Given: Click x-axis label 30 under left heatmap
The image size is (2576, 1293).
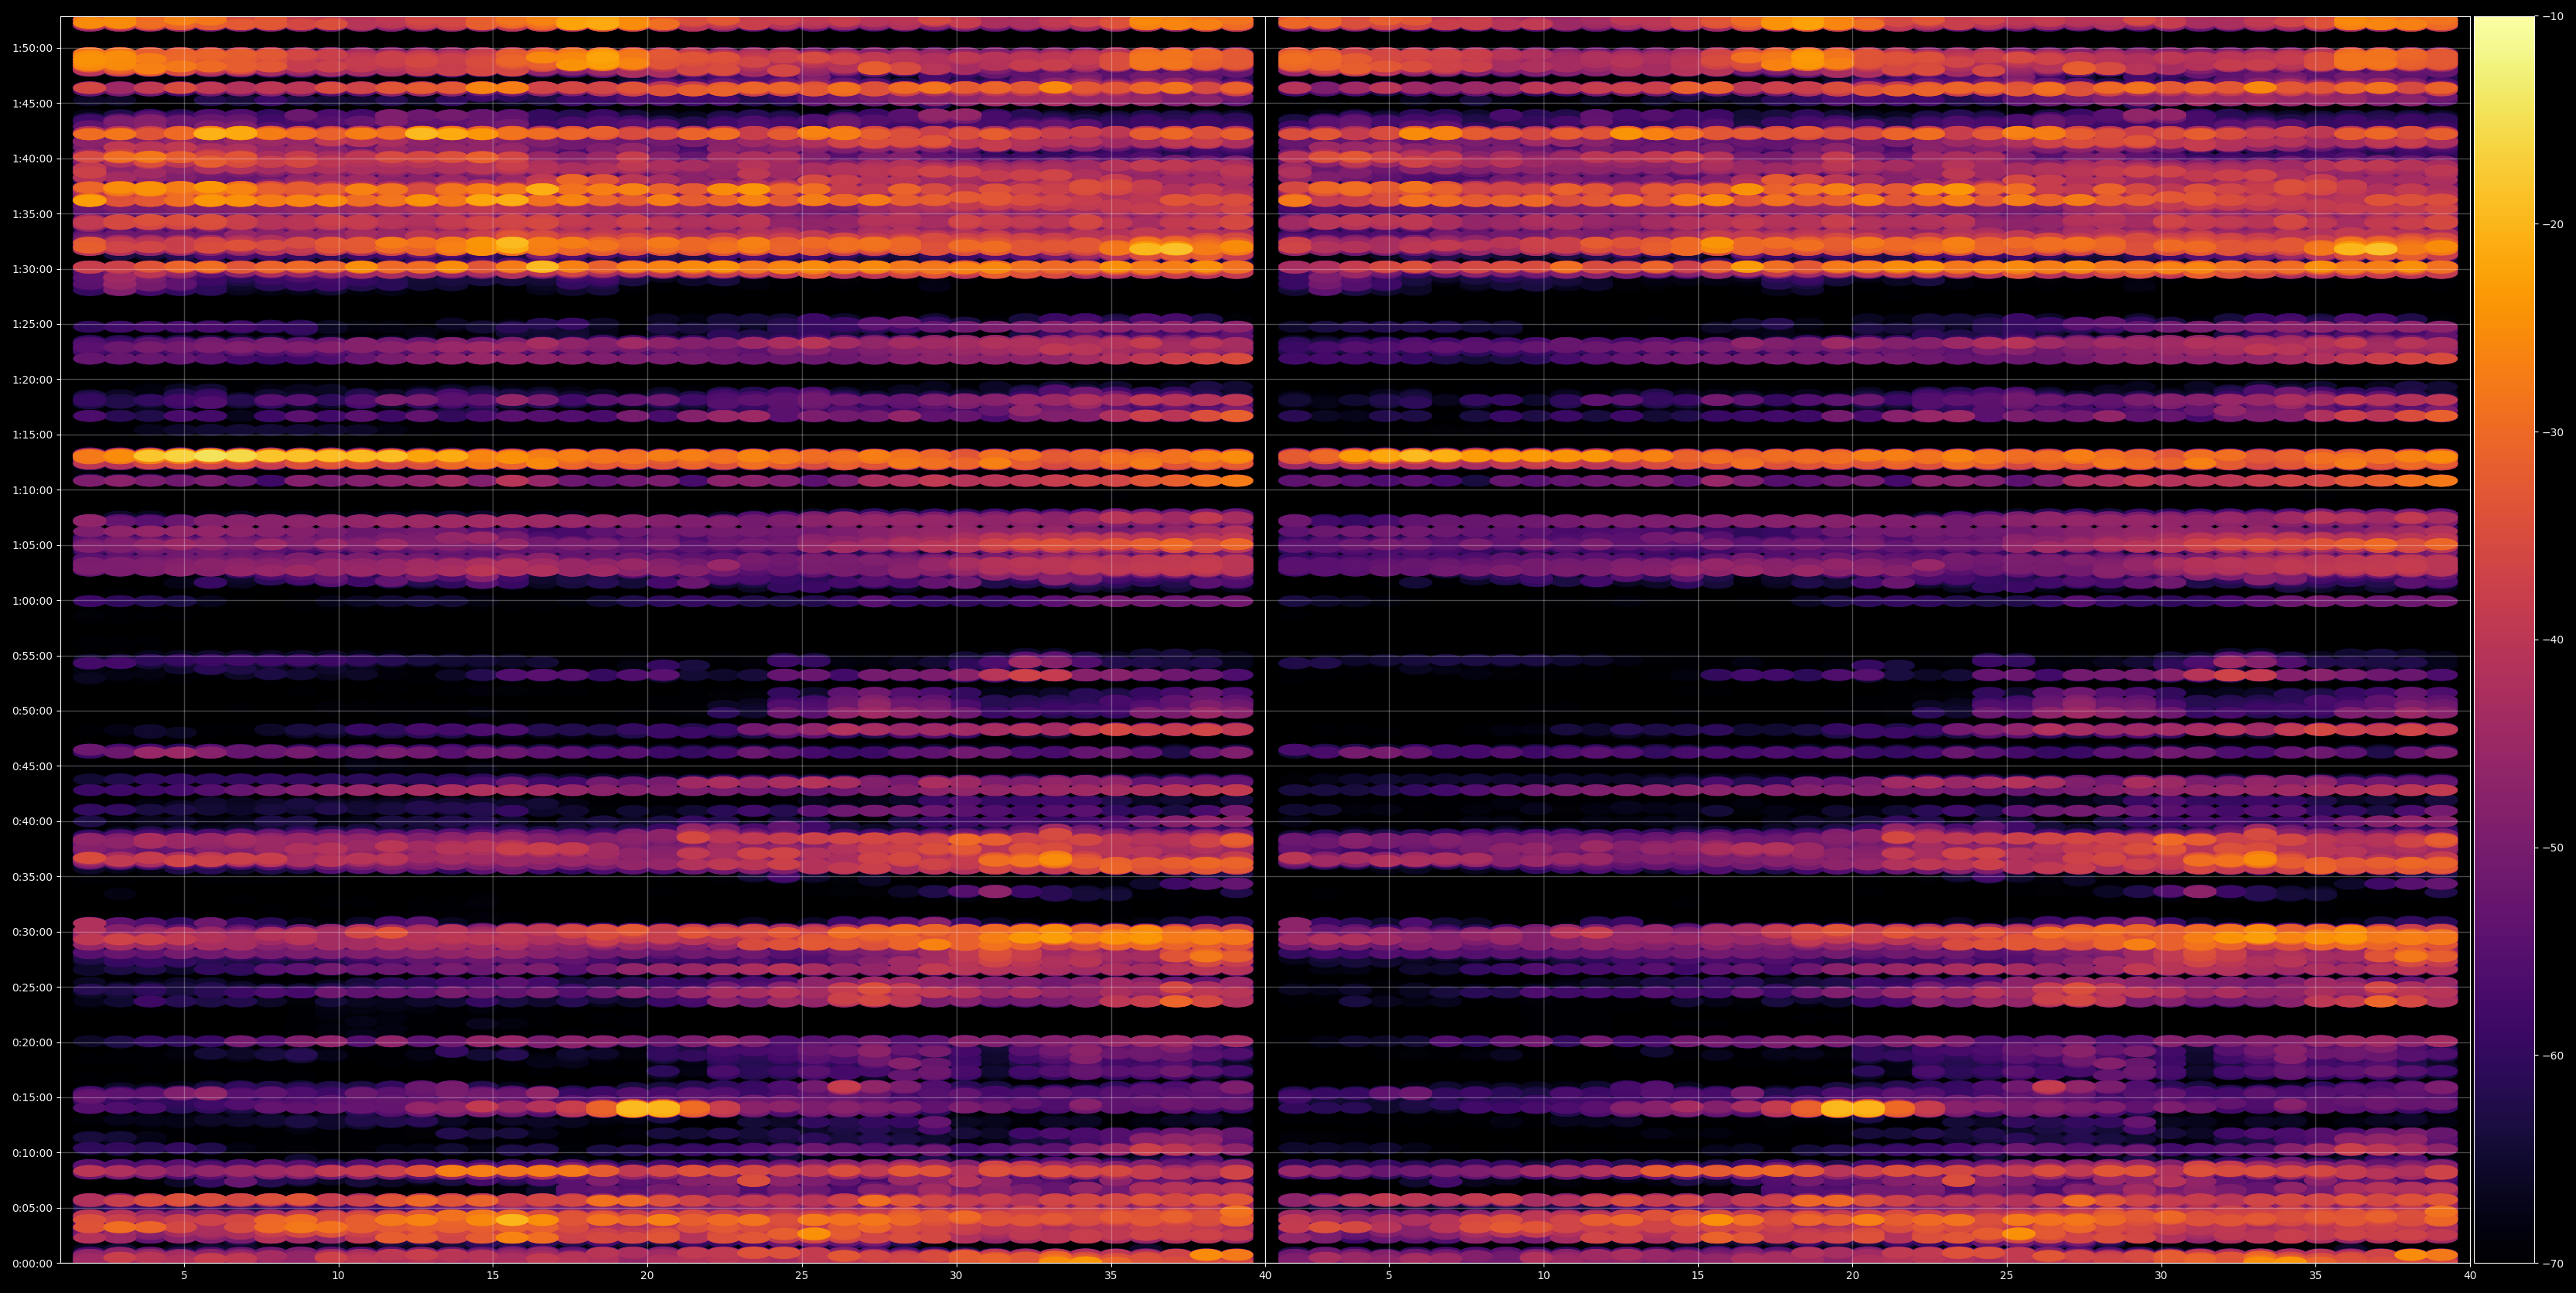Looking at the screenshot, I should (x=956, y=1276).
